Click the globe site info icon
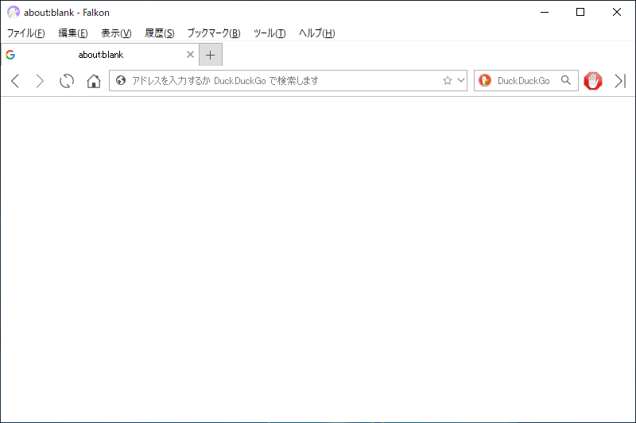The image size is (636, 423). pos(121,80)
